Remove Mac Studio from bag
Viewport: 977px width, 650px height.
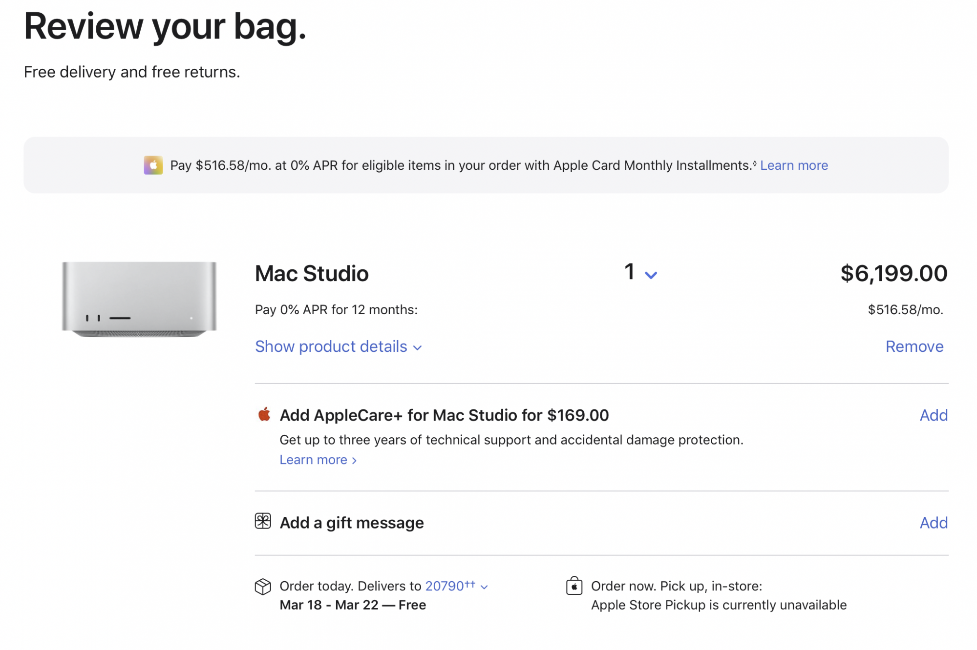914,346
